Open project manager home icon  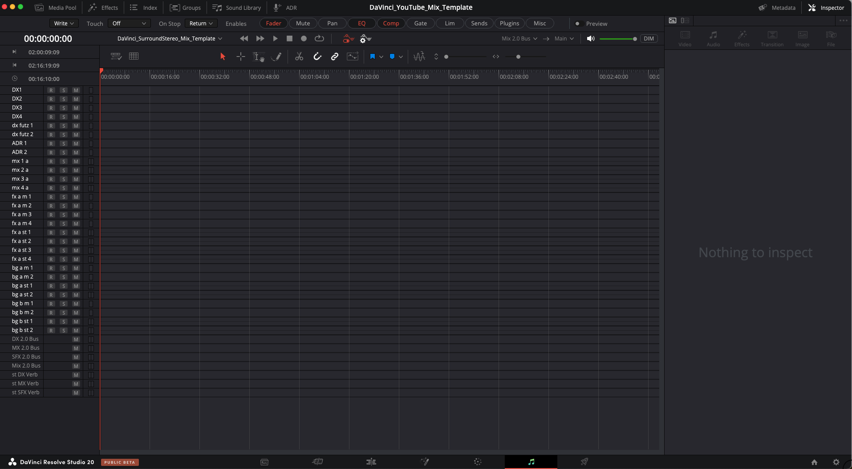click(x=814, y=462)
